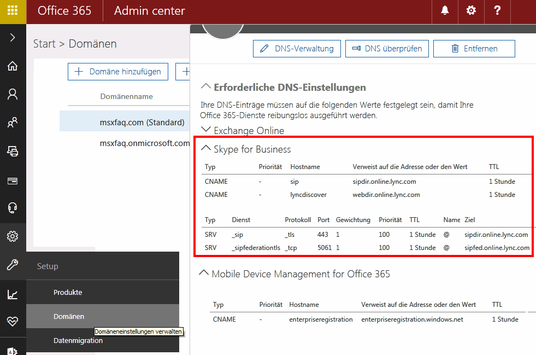Open Health heart icon in sidebar
The height and width of the screenshot is (355, 536).
click(13, 321)
